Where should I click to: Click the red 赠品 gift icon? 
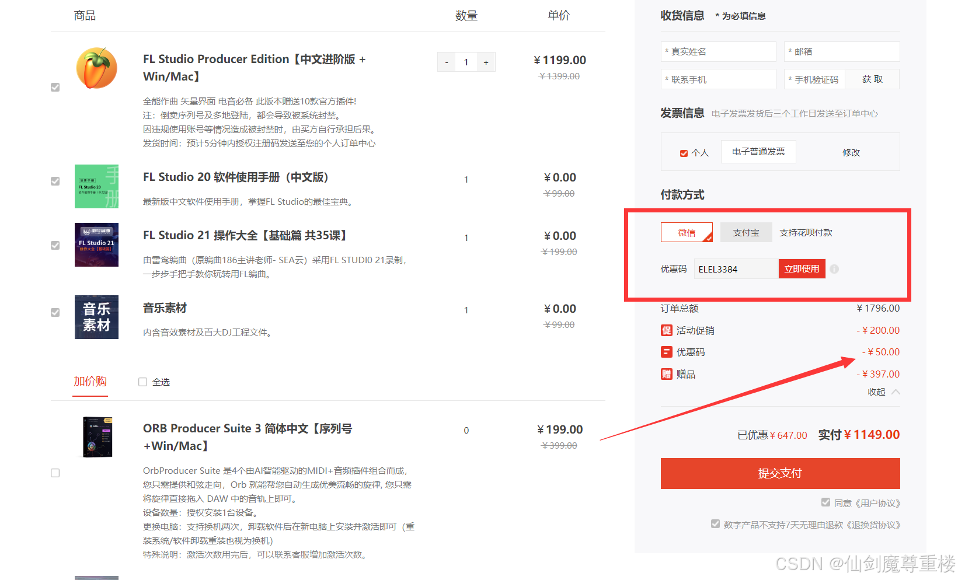click(x=666, y=374)
